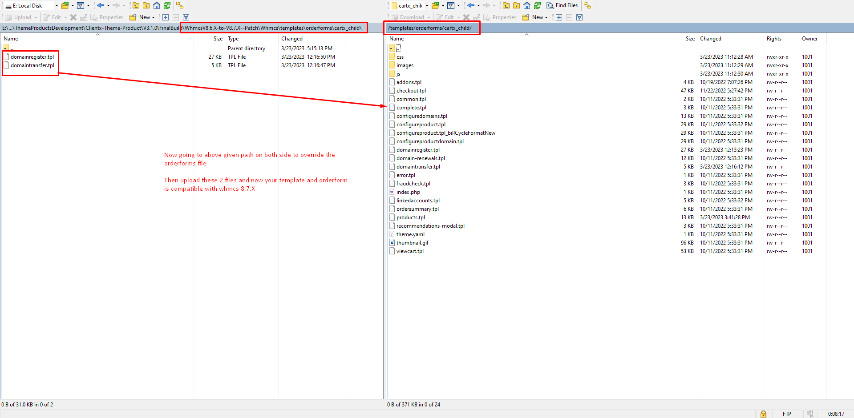Select checkout.tpl in the remote panel
The width and height of the screenshot is (854, 418).
[x=411, y=91]
